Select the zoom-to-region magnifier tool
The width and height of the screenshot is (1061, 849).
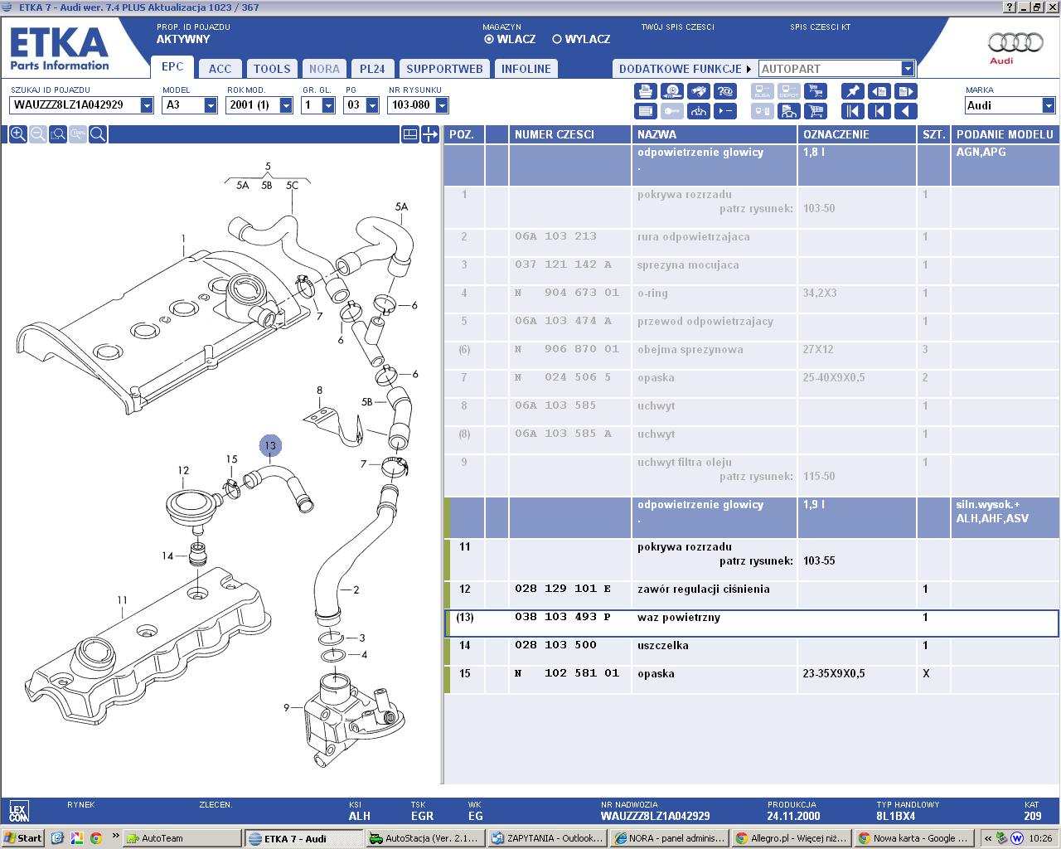[x=57, y=134]
